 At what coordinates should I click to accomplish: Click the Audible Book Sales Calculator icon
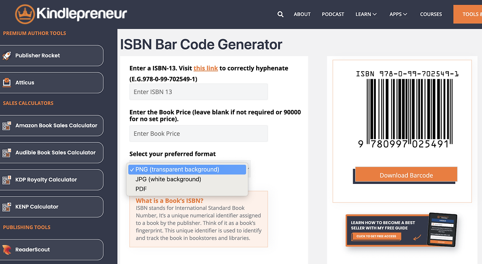6,153
